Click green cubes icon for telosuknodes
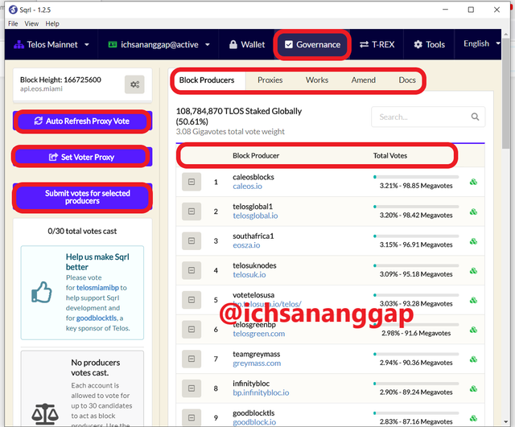Viewport: 515px width, 427px height. tap(473, 271)
